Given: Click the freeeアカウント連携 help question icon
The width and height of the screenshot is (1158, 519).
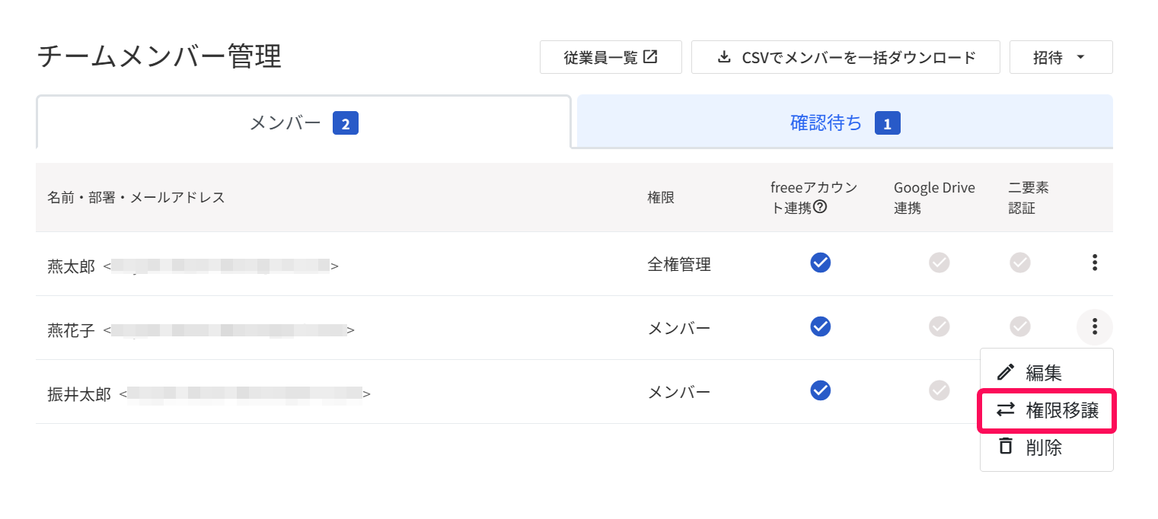Looking at the screenshot, I should 820,207.
